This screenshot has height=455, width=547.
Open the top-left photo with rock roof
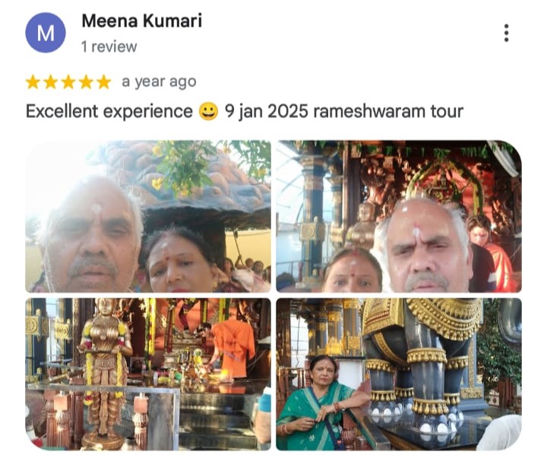pyautogui.click(x=148, y=216)
